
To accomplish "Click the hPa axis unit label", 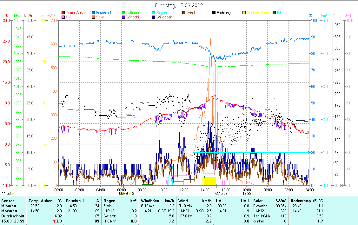I will coord(17,16).
